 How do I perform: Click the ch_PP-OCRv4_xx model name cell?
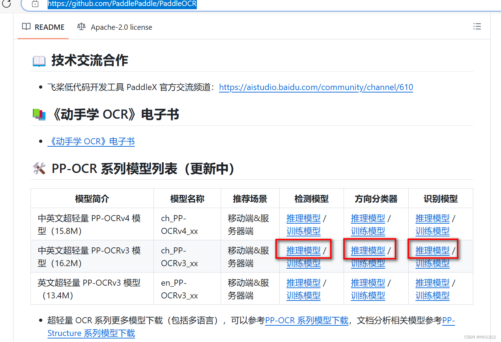187,224
